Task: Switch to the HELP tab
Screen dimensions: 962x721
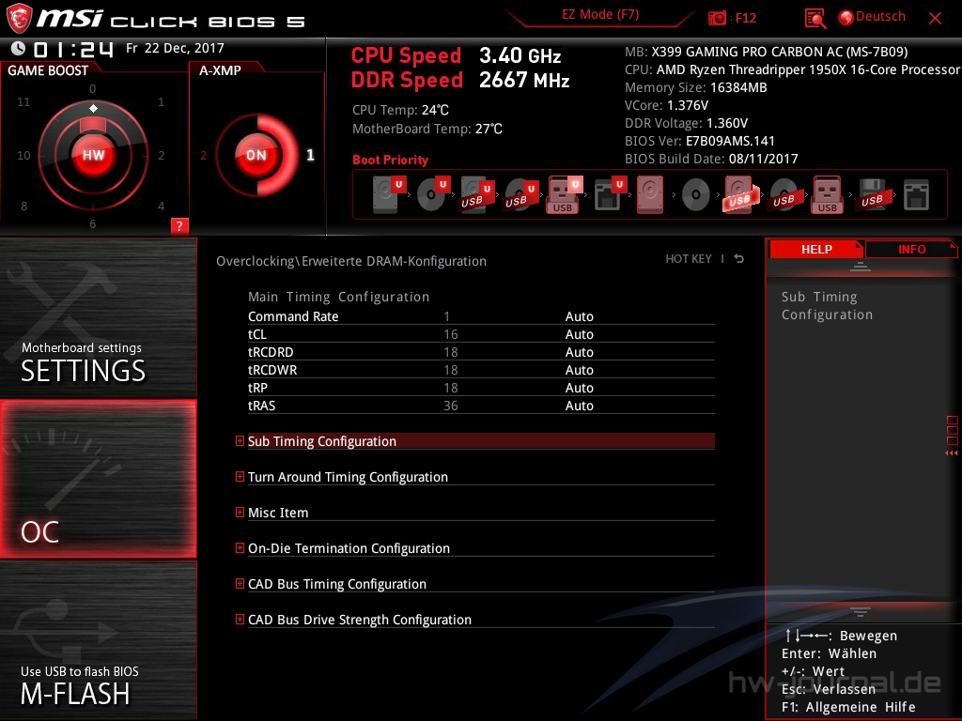Action: 816,250
